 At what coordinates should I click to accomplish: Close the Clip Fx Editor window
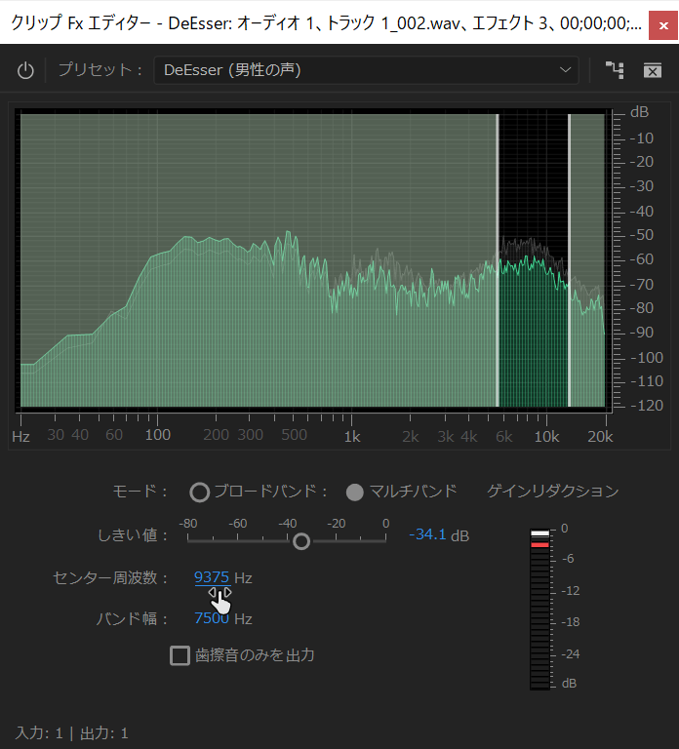pyautogui.click(x=663, y=25)
